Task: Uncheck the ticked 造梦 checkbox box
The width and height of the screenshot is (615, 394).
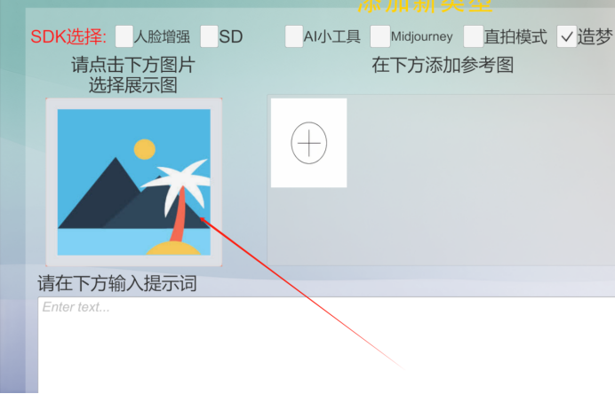Action: [x=567, y=36]
